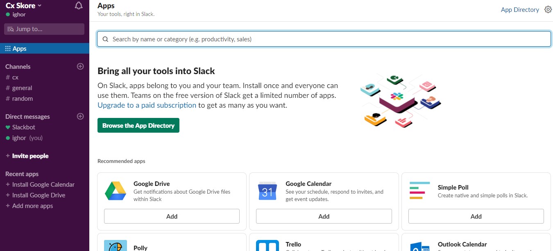This screenshot has width=553, height=251.
Task: Click the Polly app icon
Action: (x=116, y=245)
